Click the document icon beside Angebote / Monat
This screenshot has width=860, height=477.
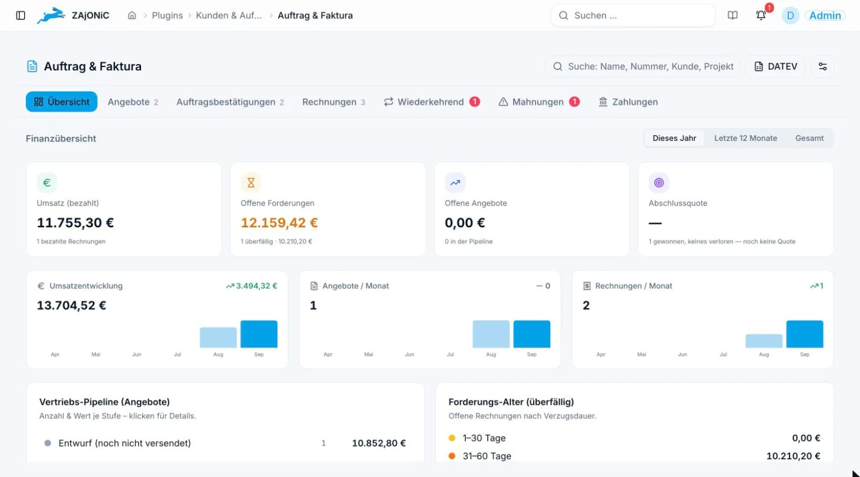tap(314, 286)
